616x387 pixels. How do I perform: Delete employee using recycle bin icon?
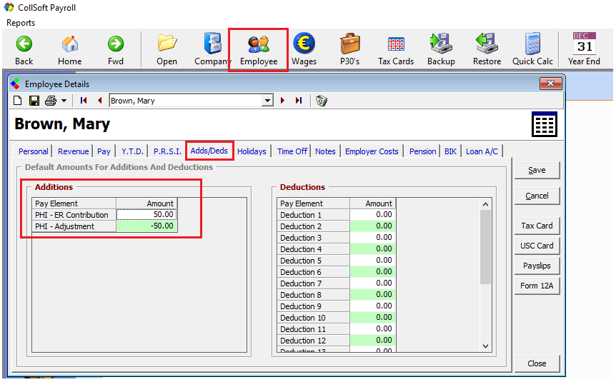322,101
